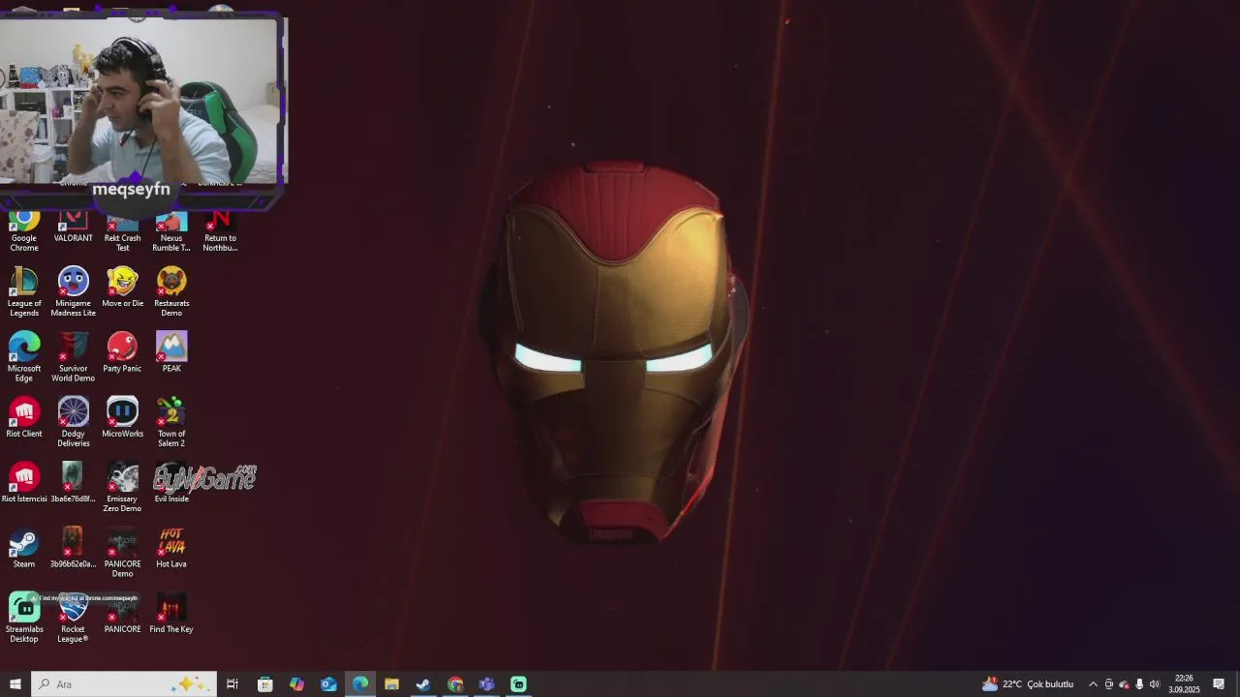Select the Emissary Zero Demo desktop icon
This screenshot has height=697, width=1240.
pos(122,487)
